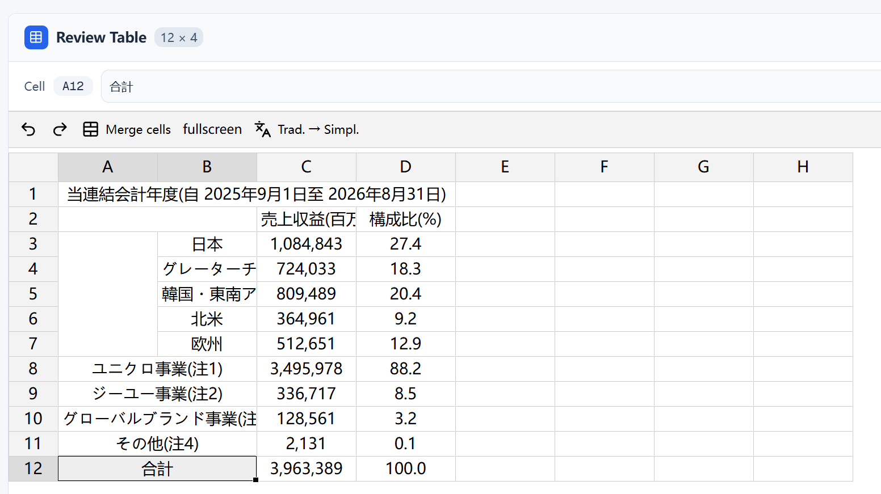Image resolution: width=881 pixels, height=494 pixels.
Task: Click value 3,495,978
Action: pos(307,369)
